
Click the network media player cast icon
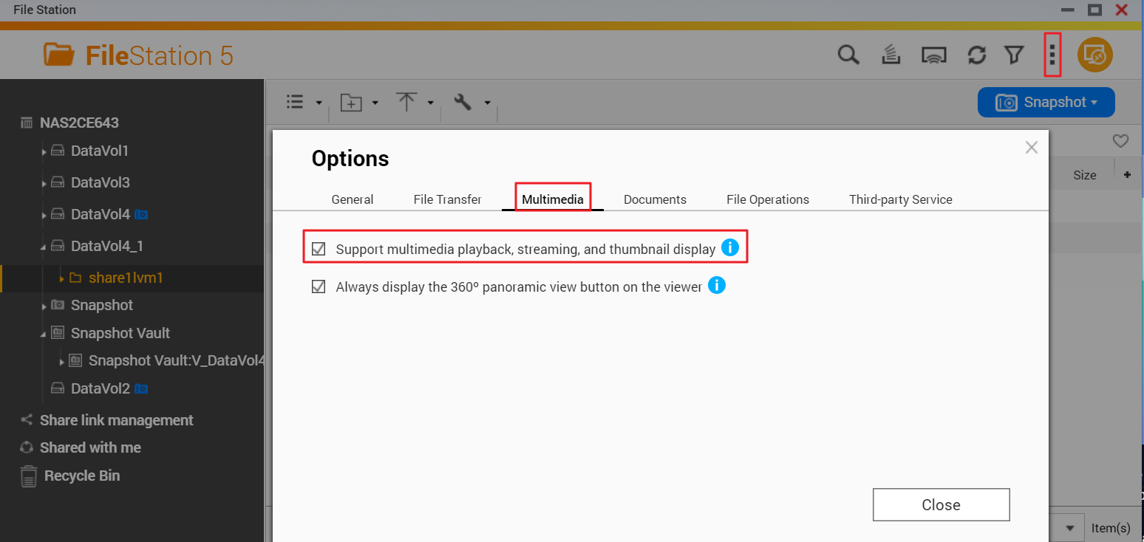[934, 55]
